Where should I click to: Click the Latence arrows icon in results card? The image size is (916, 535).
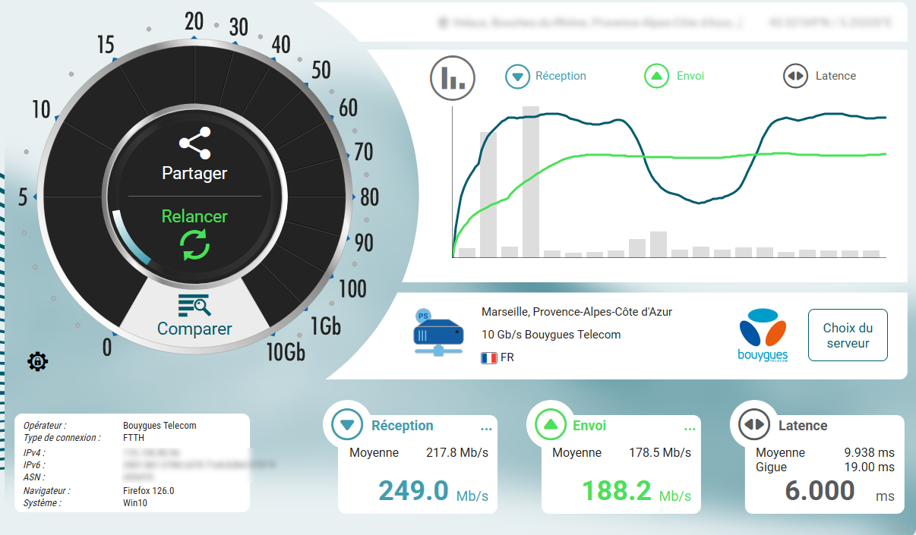coord(753,425)
